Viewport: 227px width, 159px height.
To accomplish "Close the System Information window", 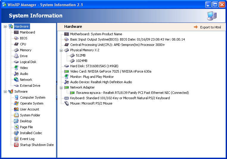I will 222,5.
